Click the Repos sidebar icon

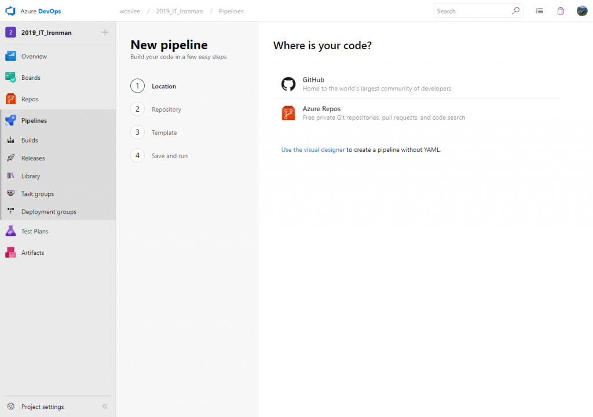point(10,99)
